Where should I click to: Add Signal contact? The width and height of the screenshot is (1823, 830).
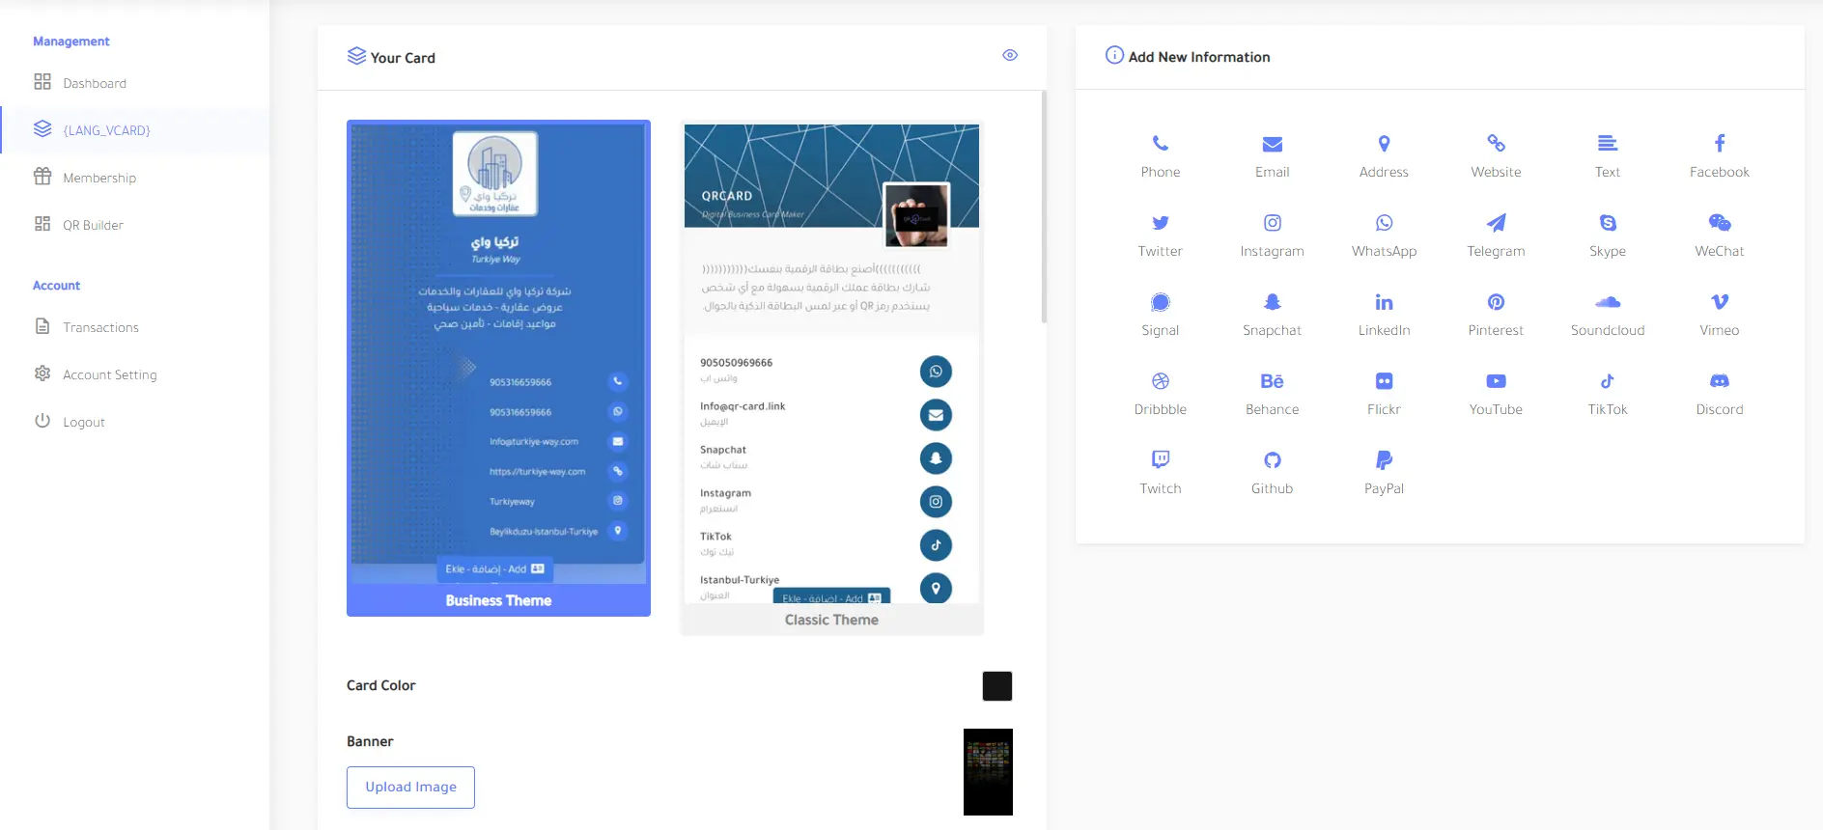(x=1161, y=315)
